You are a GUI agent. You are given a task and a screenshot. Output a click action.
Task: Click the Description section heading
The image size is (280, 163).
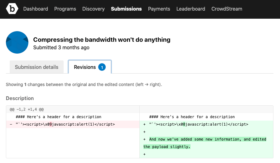point(20,98)
